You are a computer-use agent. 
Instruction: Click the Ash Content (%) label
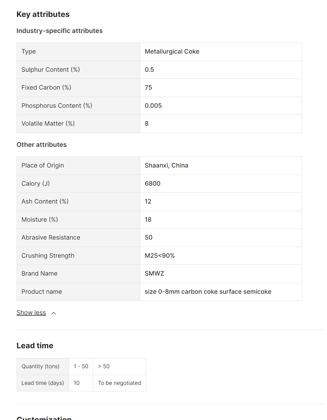point(45,202)
